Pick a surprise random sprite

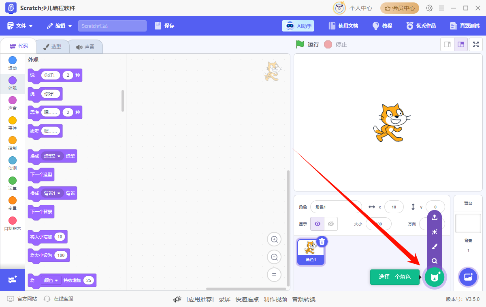coord(434,231)
